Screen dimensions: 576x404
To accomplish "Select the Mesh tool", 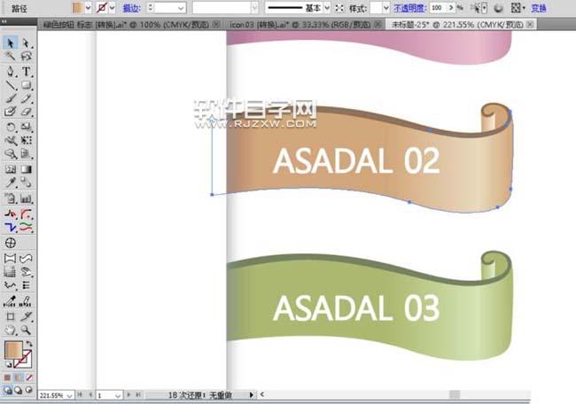I will (x=11, y=169).
